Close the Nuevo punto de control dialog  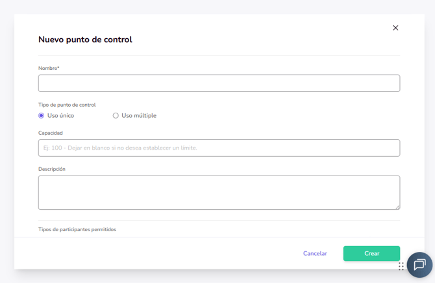tap(395, 28)
